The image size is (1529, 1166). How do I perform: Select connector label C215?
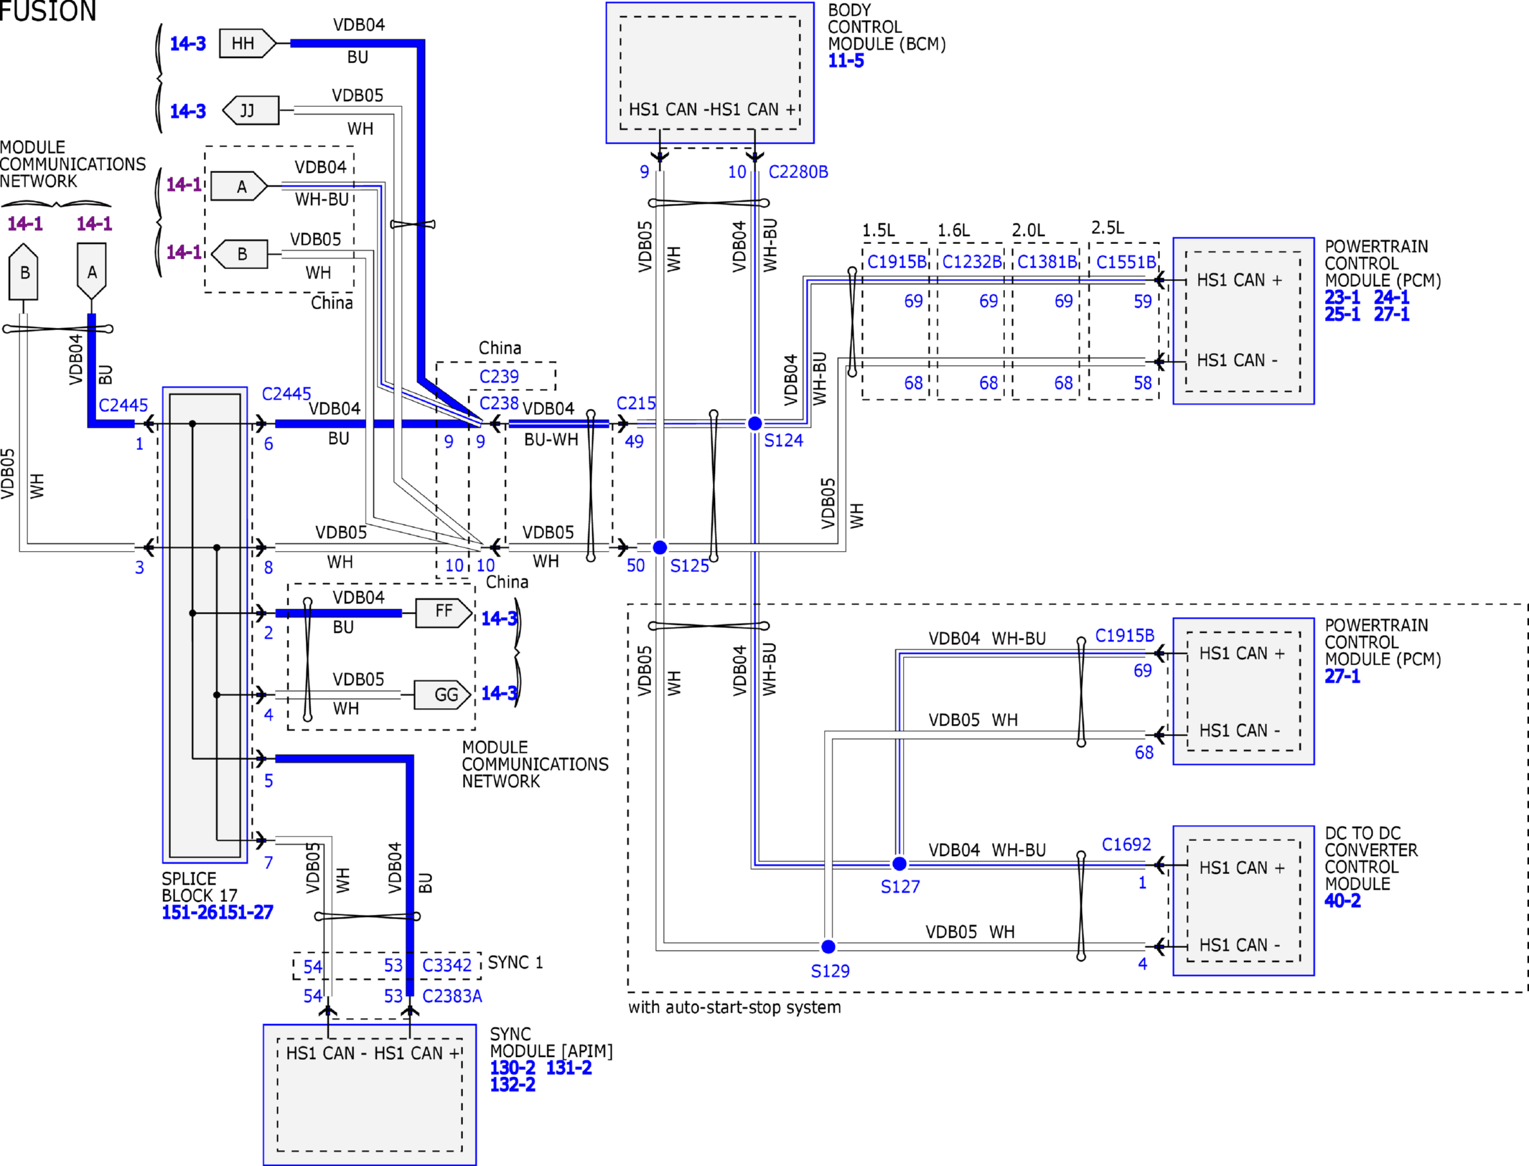click(x=636, y=403)
